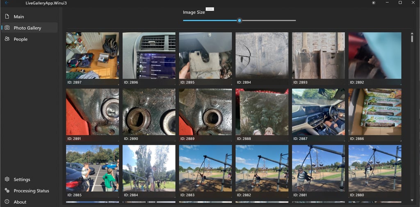Select the Caterpillar cake boxes photo ID: 2886
Viewport: 420px width, 207px height.
click(375, 115)
